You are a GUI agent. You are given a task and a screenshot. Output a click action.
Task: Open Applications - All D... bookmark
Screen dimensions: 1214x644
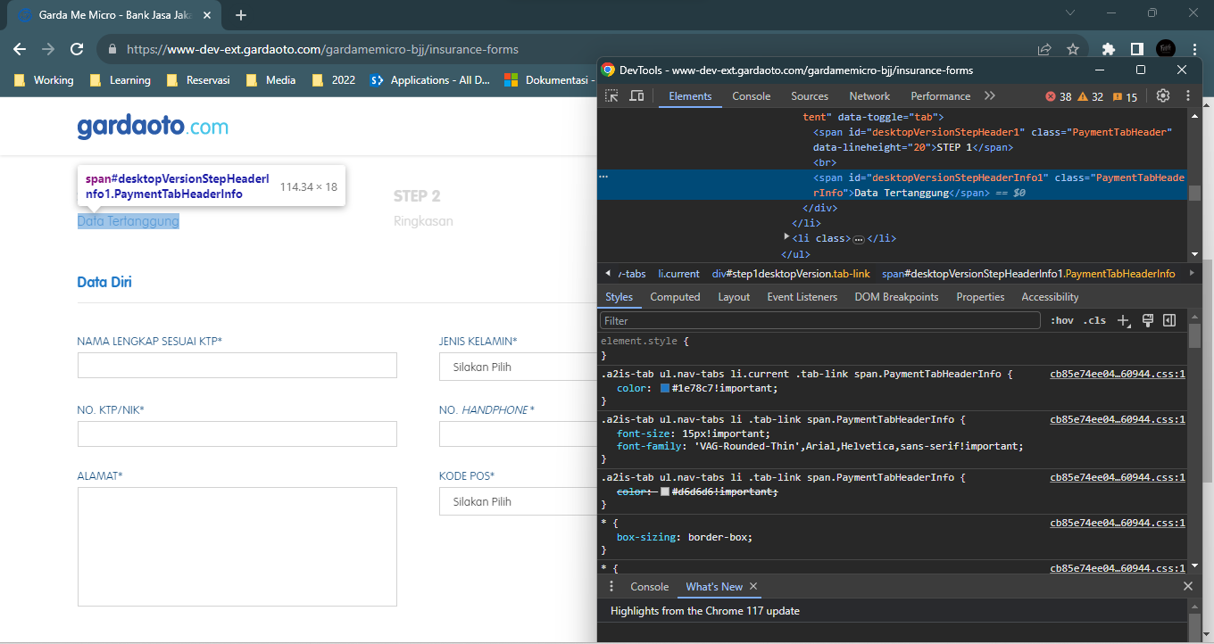pos(430,80)
